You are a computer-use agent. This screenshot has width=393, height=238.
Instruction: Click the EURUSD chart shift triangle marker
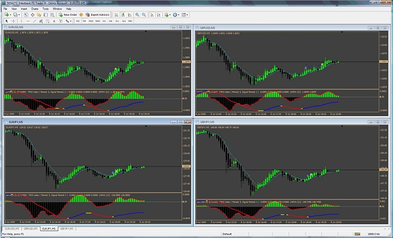pyautogui.click(x=146, y=31)
